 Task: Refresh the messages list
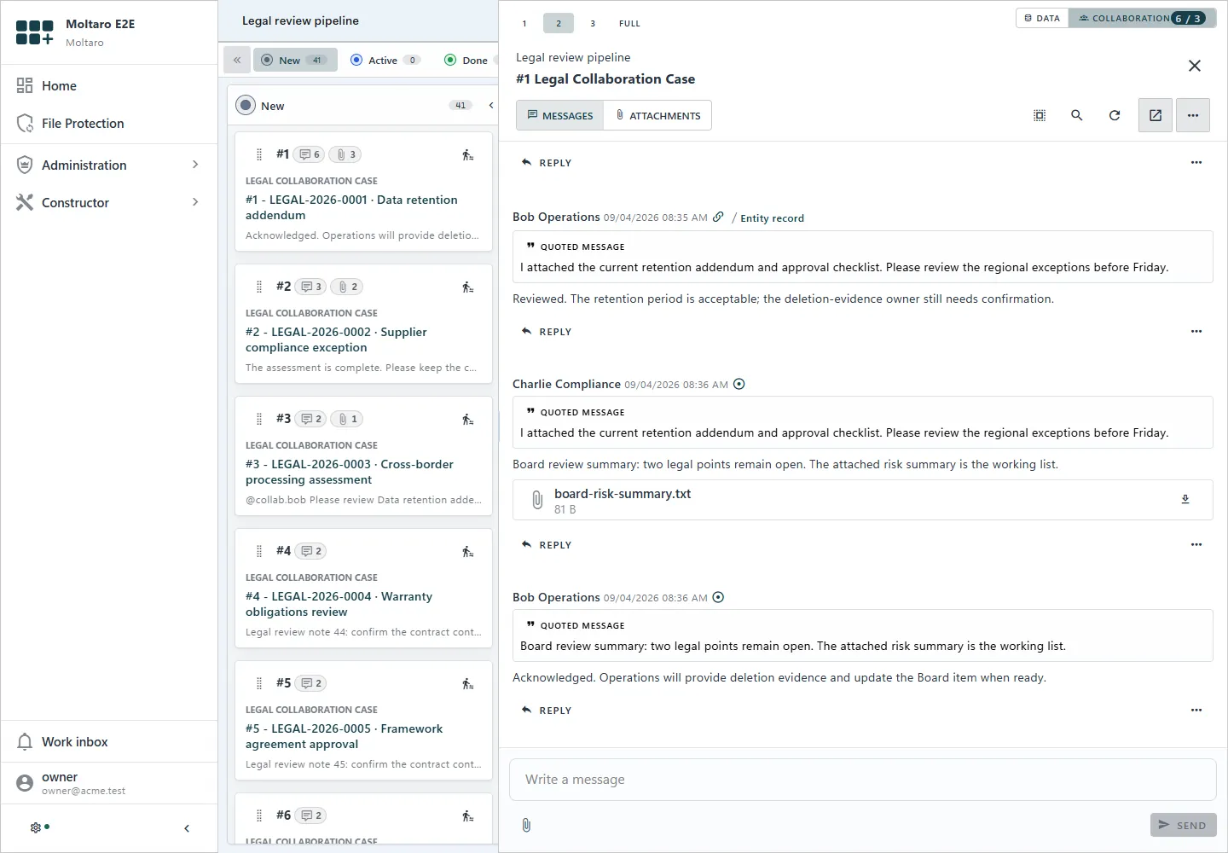coord(1115,115)
